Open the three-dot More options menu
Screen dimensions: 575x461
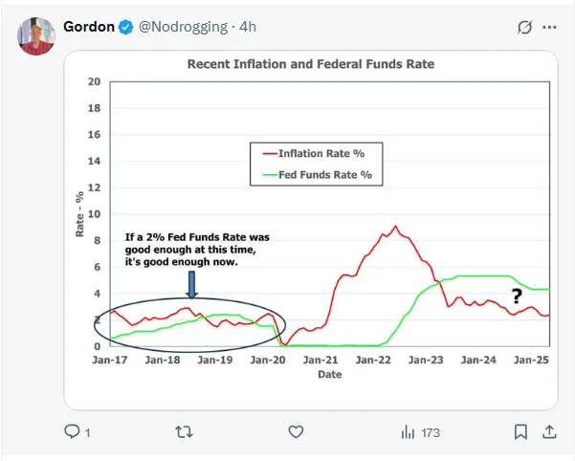(548, 28)
